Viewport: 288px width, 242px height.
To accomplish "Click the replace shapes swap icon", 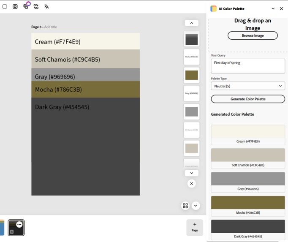I will 36,7.
